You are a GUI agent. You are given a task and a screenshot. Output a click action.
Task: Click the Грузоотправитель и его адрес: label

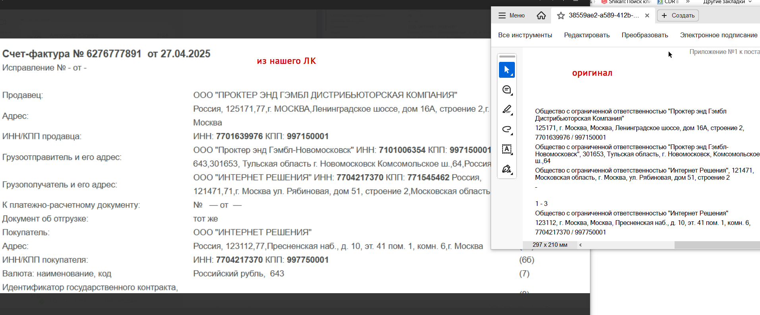tap(62, 157)
